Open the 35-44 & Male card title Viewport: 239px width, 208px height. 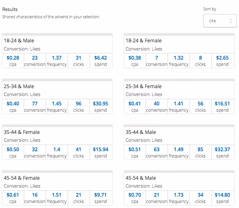tap(141, 132)
